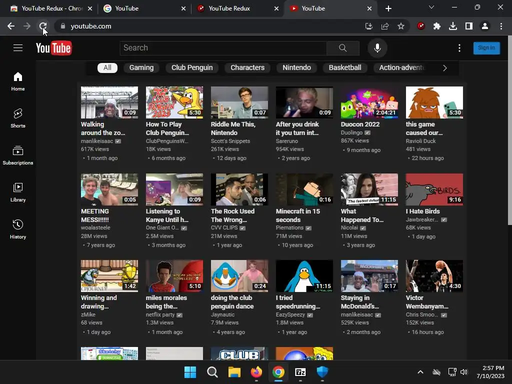Image resolution: width=512 pixels, height=384 pixels.
Task: Open 'doing the club penguin dance' thumbnail
Action: (x=239, y=276)
